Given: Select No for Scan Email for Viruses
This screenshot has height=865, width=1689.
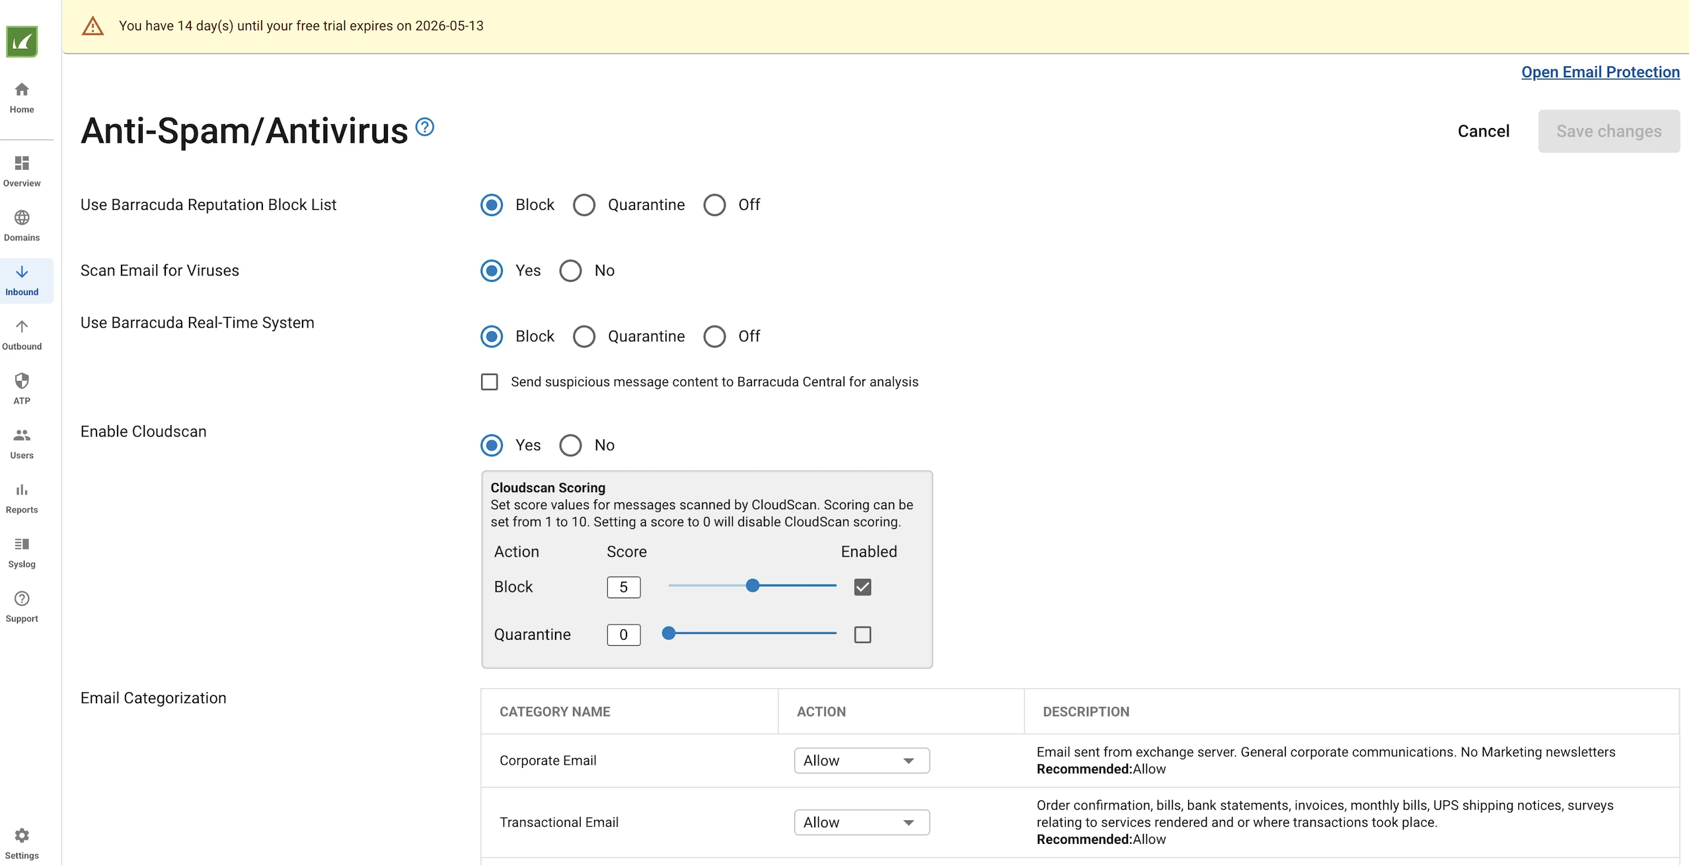Looking at the screenshot, I should coord(570,271).
